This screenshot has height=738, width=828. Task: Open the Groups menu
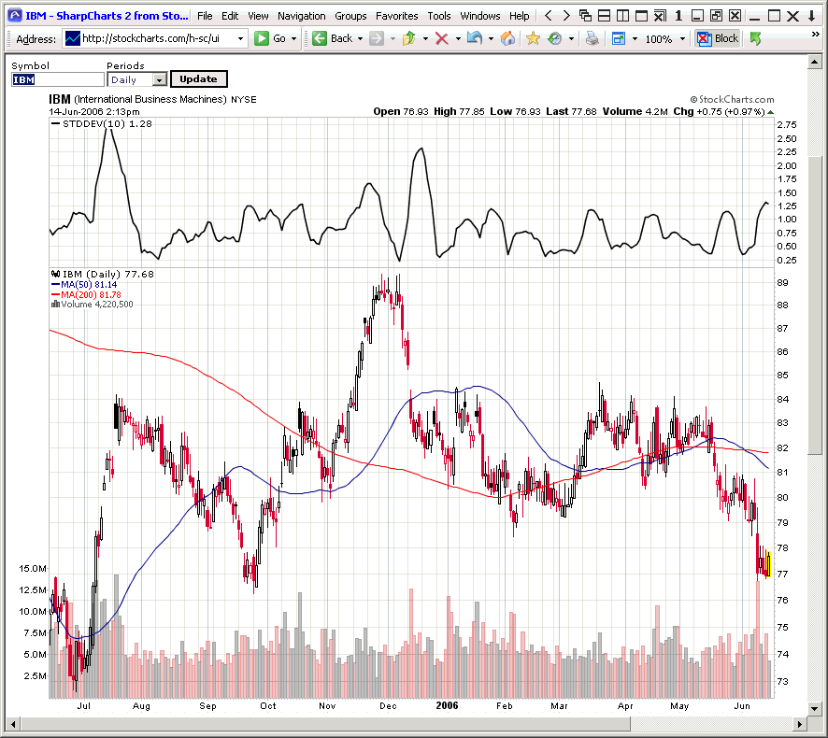[x=350, y=16]
